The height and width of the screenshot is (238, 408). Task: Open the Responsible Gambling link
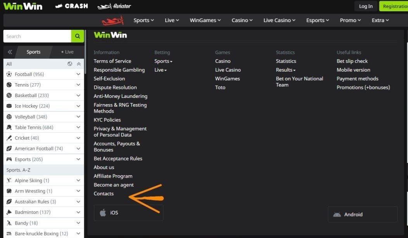point(119,70)
